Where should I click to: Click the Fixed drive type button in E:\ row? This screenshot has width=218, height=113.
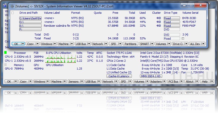172,26
